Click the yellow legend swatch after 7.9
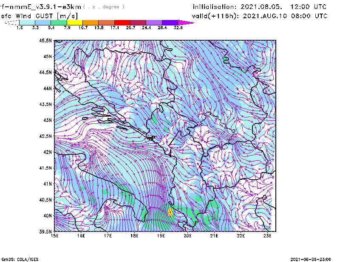 coord(75,22)
